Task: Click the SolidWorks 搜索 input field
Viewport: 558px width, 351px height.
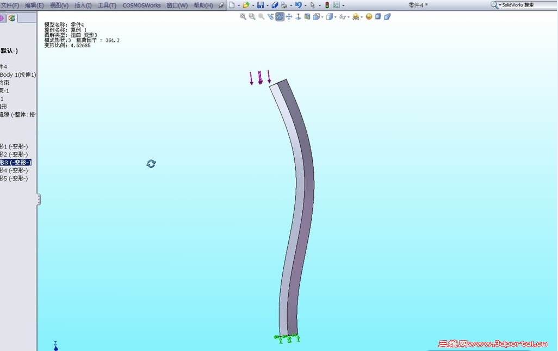Action: pyautogui.click(x=528, y=5)
